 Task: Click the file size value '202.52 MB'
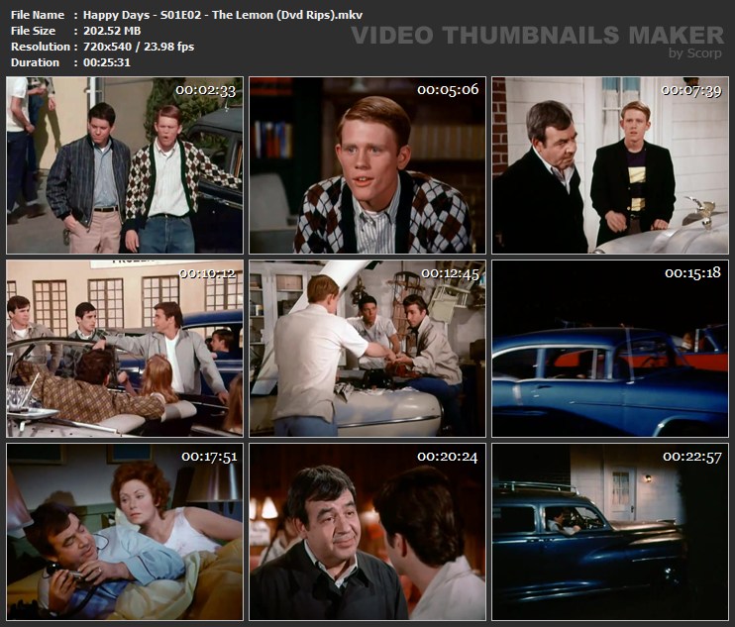(x=112, y=31)
